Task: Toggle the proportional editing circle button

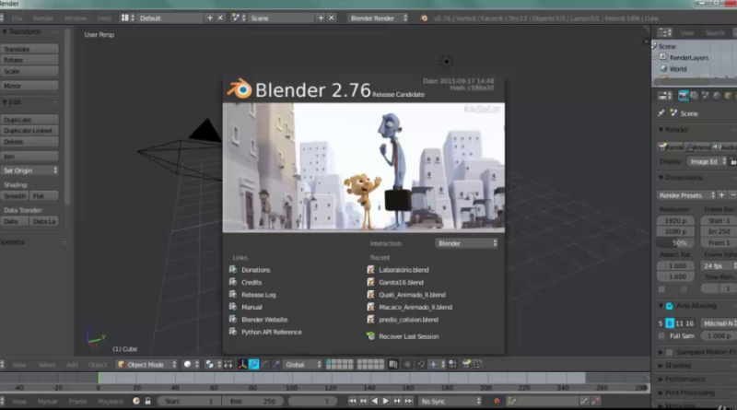Action: pyautogui.click(x=407, y=364)
